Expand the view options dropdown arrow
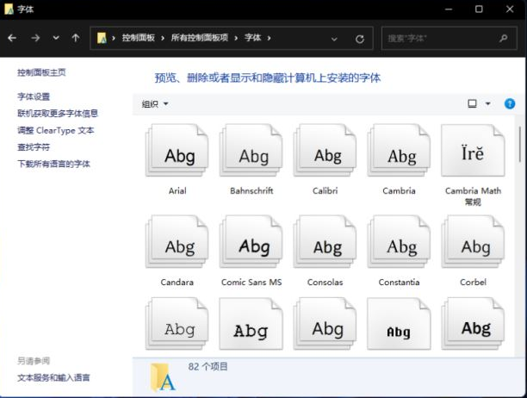The height and width of the screenshot is (398, 527). click(488, 104)
